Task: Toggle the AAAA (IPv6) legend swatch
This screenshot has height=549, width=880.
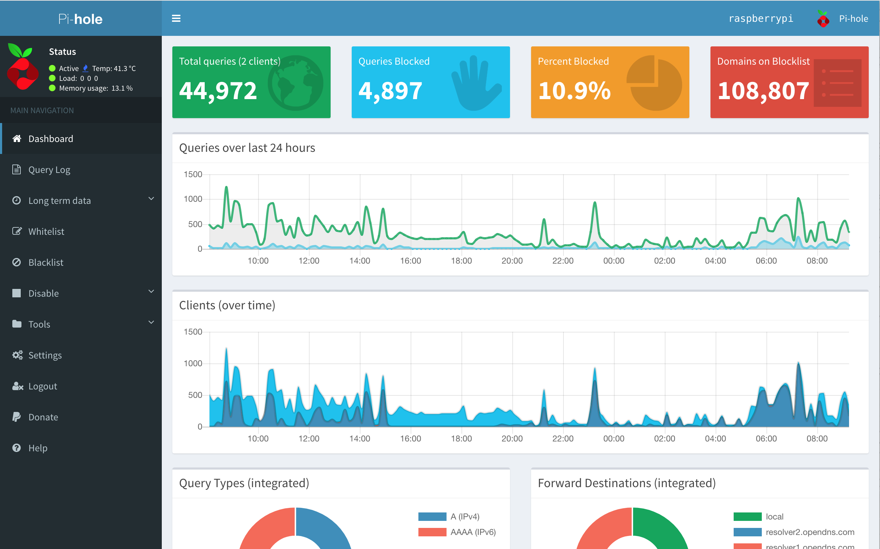Action: coord(432,532)
